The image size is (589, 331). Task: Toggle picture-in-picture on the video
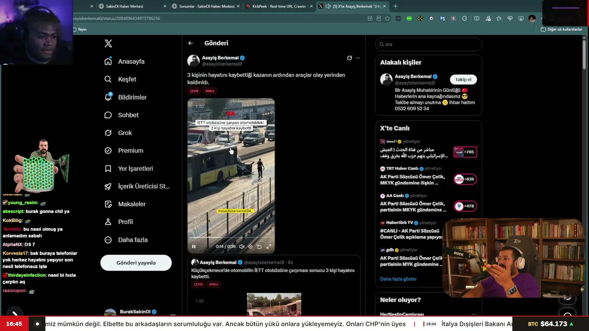(260, 246)
